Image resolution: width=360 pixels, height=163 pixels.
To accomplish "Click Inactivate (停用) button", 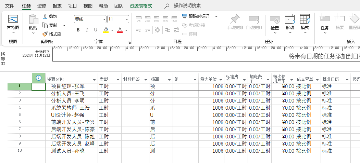I will coord(189,34).
